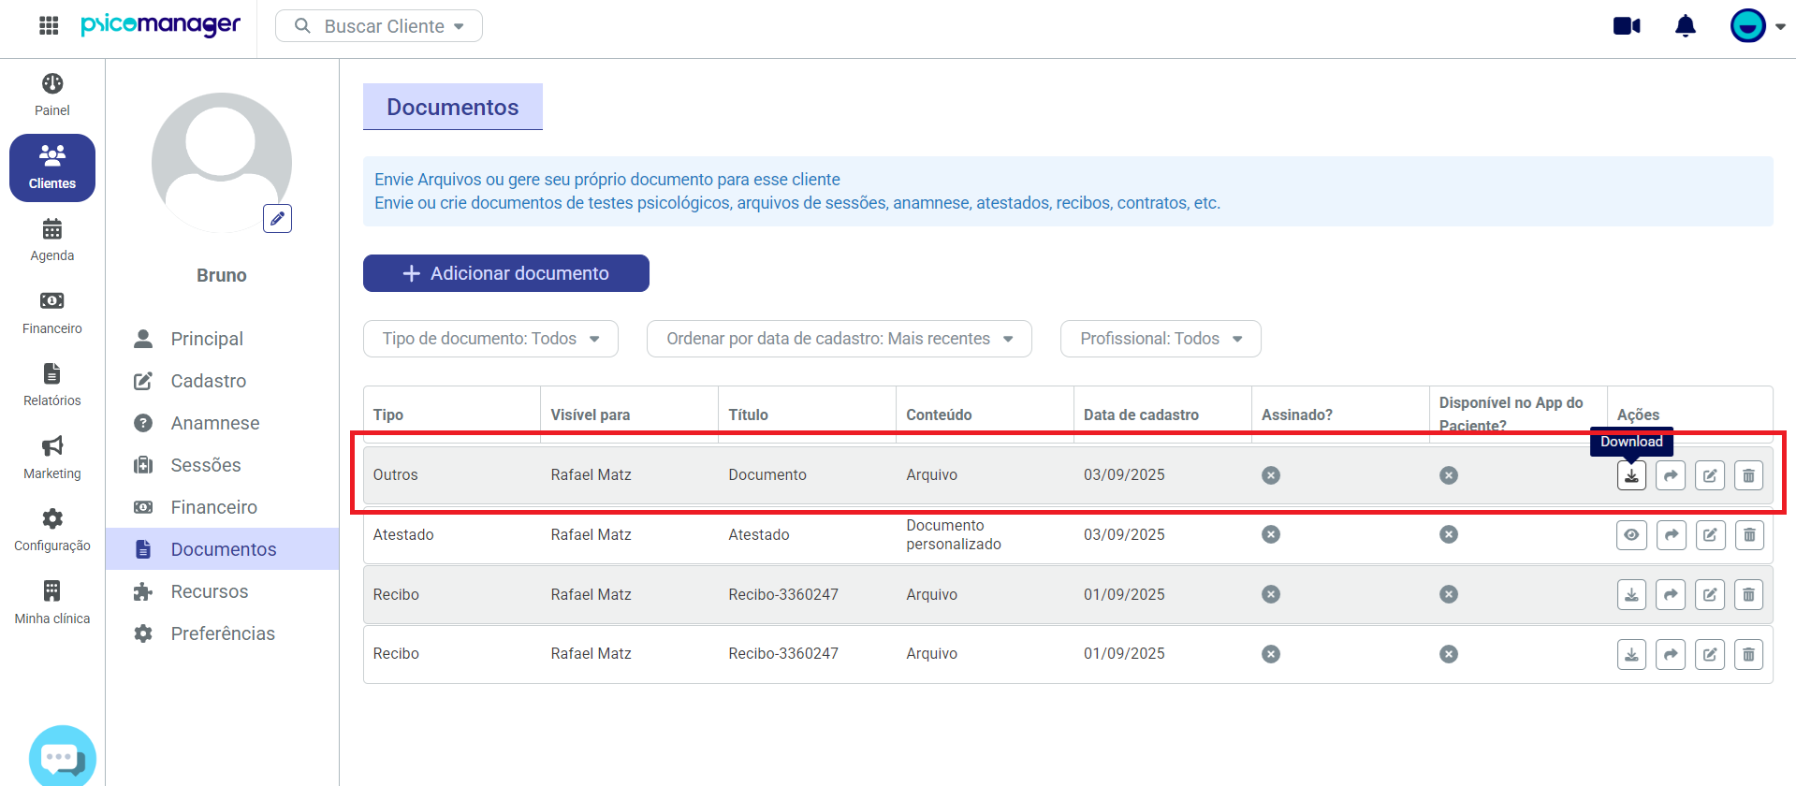
Task: Download the Documento file from Outros row
Action: click(1631, 475)
